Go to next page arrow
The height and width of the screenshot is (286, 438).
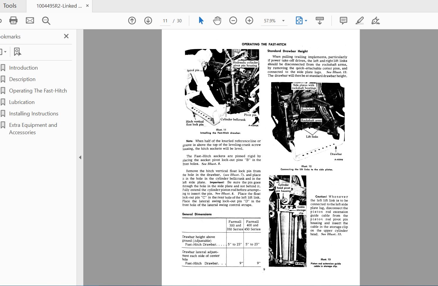[148, 21]
